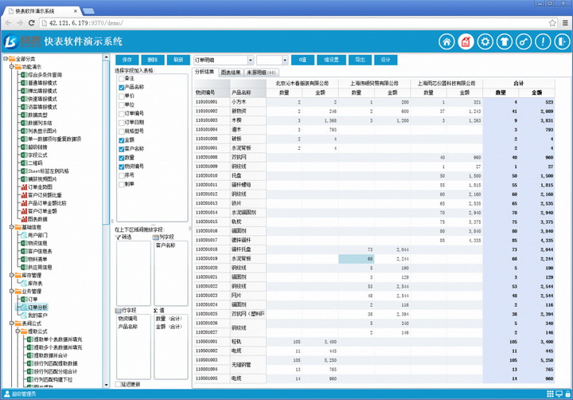
Task: Click the shirt theme header icon
Action: click(505, 41)
